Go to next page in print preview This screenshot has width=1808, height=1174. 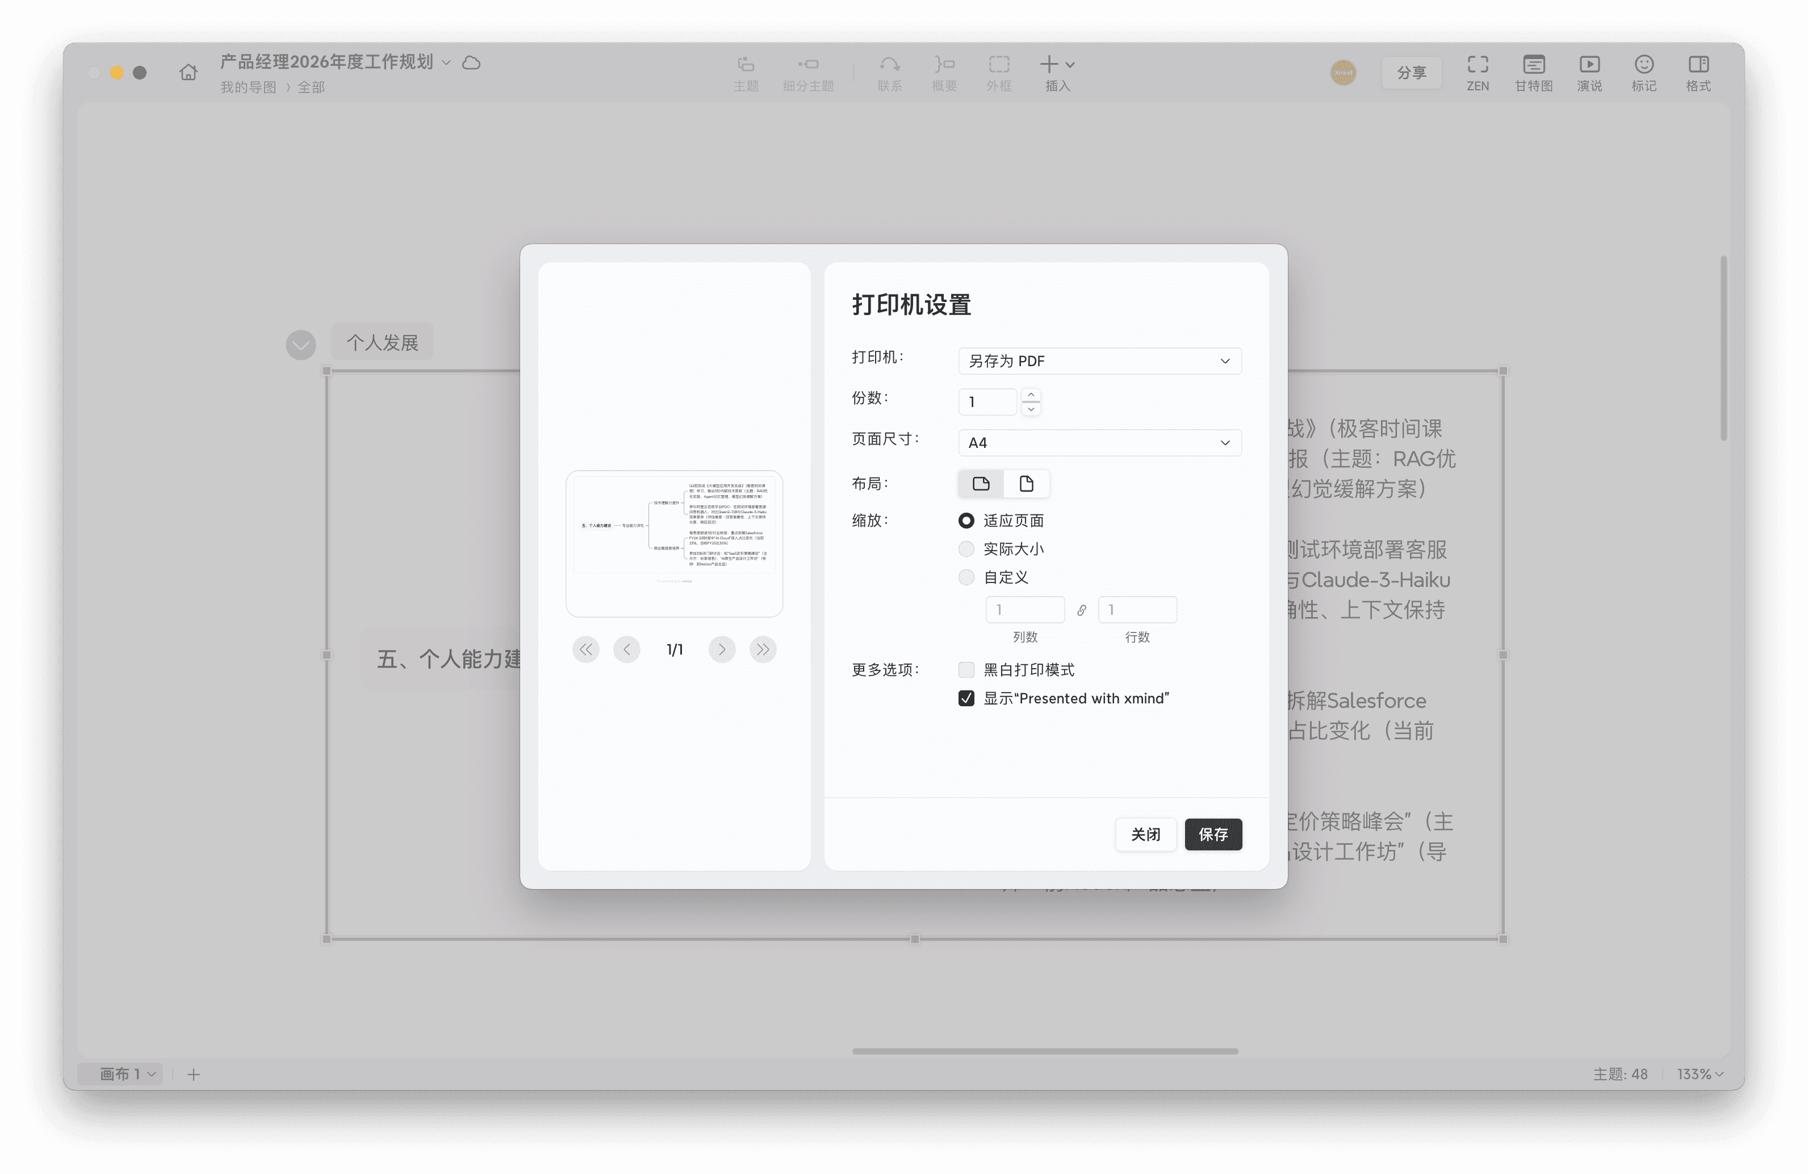click(x=721, y=649)
